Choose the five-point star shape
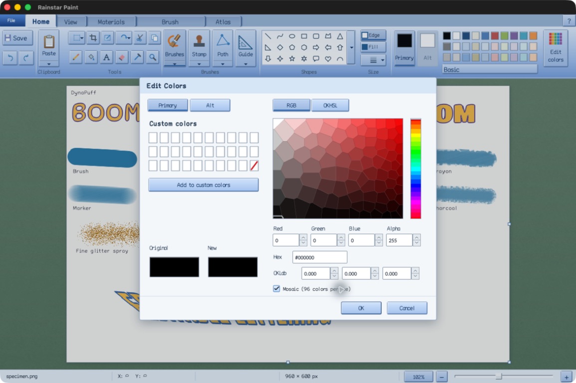The height and width of the screenshot is (383, 576). (x=291, y=59)
